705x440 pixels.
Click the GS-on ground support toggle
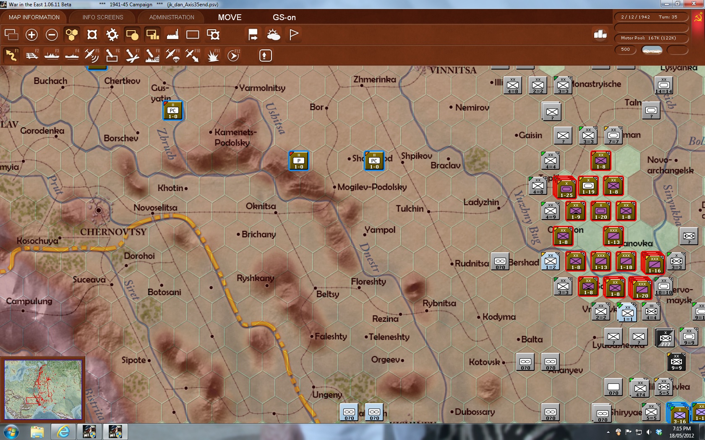tap(284, 17)
